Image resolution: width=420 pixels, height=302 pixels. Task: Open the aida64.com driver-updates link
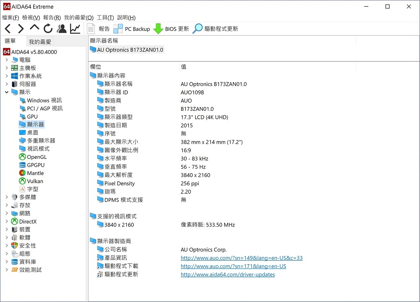point(228,275)
